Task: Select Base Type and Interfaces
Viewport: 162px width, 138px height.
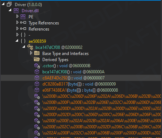Action: pos(65,54)
